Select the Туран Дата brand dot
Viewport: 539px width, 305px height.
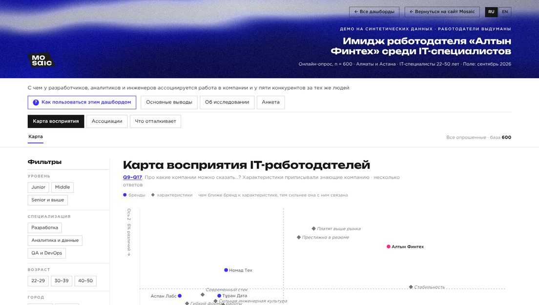(219, 296)
